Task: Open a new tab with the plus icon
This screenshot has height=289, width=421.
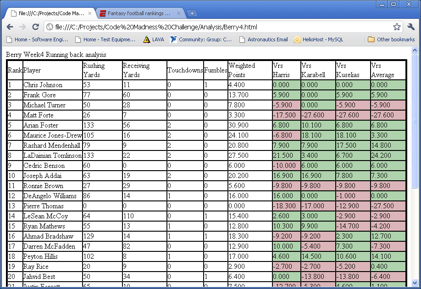Action: (x=192, y=13)
